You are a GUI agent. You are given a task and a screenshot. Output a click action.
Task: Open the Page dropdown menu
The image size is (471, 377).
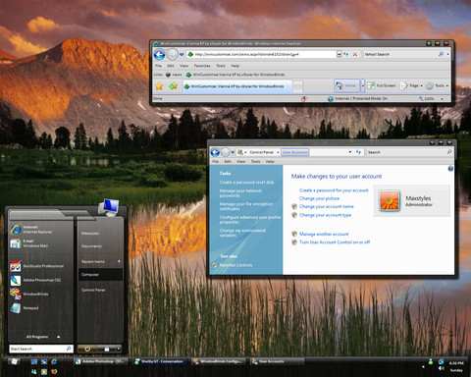pyautogui.click(x=411, y=85)
